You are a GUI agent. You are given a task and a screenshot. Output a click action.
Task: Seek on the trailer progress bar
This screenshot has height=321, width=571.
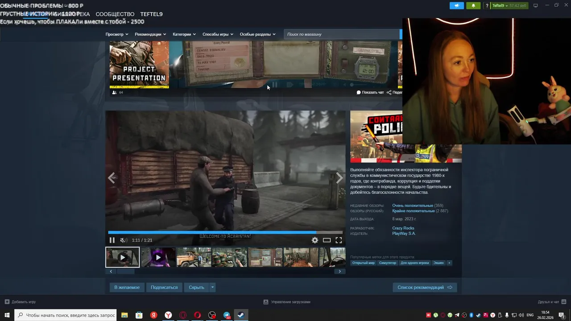pos(225,232)
